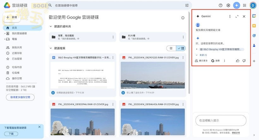Click 顯示更多 in Gemini response
This screenshot has width=259, height=140.
(201, 61)
